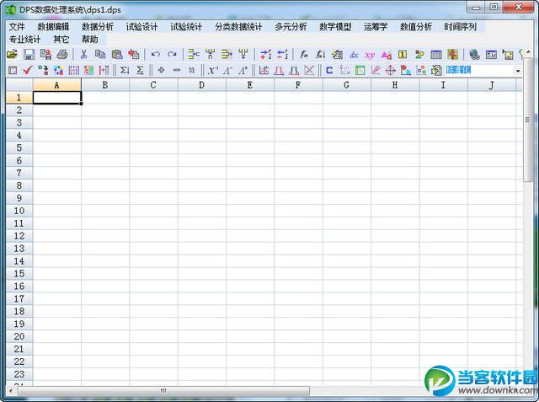
Task: Open the 运筹学 menu
Action: (376, 27)
